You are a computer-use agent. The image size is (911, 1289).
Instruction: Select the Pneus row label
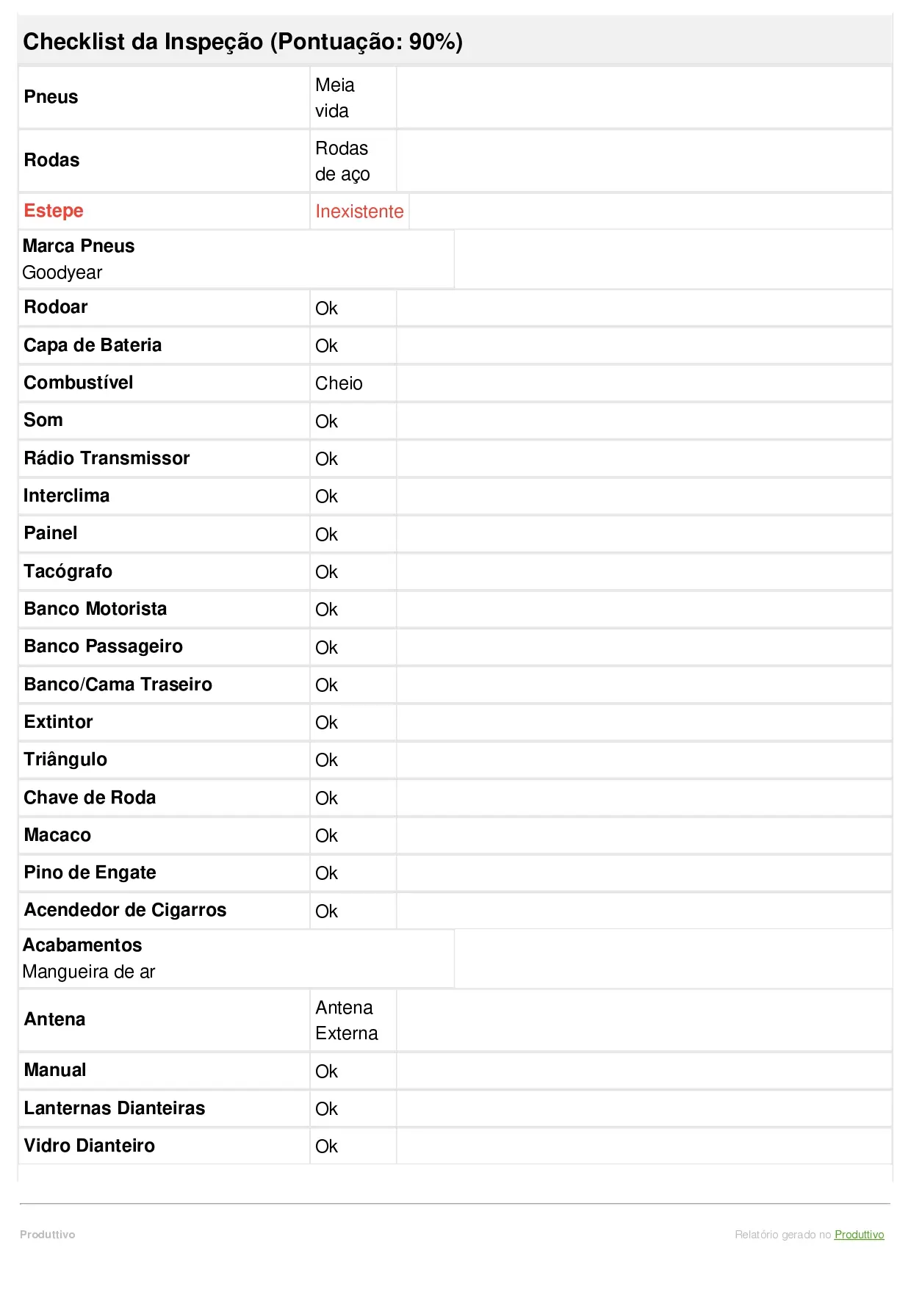51,97
